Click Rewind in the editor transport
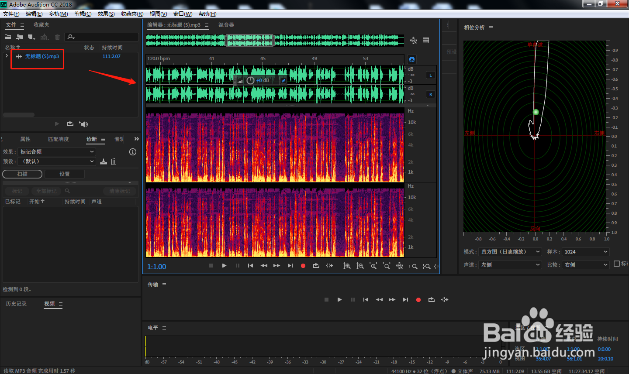Screen dimensions: 629x374 264,266
